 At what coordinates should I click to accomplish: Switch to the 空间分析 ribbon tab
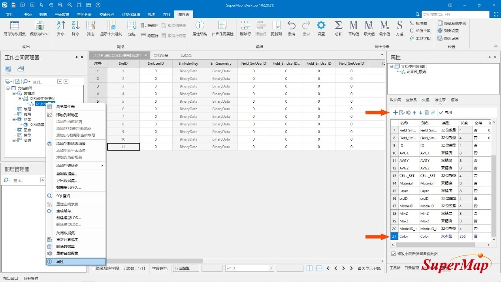coord(84,15)
